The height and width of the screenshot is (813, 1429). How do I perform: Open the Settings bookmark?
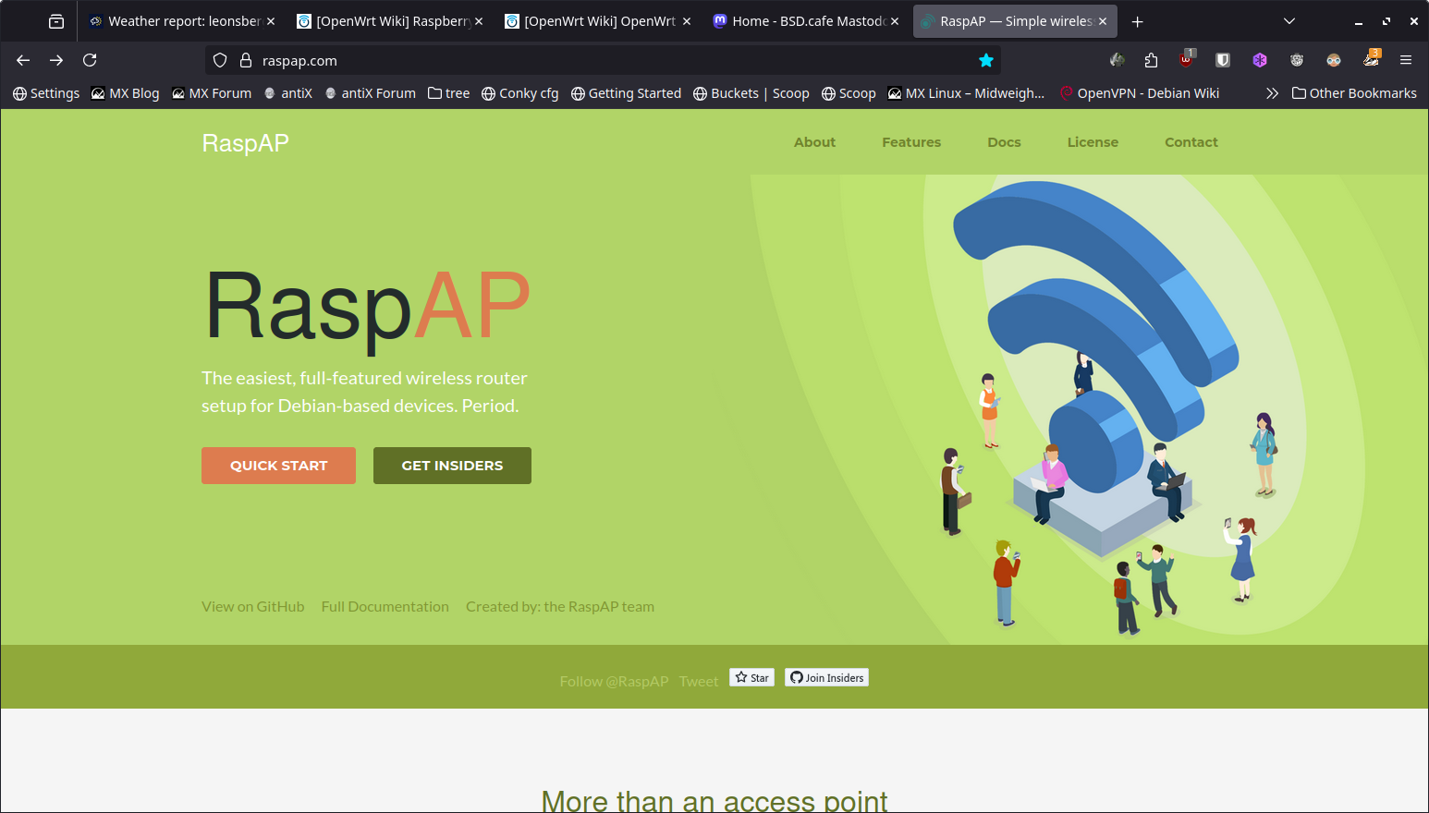click(46, 93)
